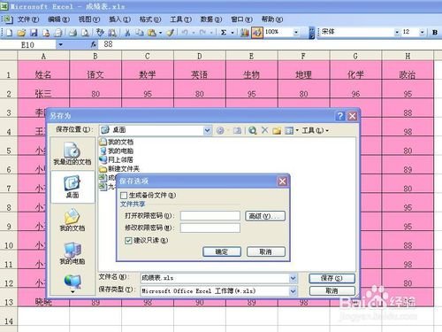The height and width of the screenshot is (332, 442).
Task: Close the 保存选项 dialog
Action: [x=282, y=181]
